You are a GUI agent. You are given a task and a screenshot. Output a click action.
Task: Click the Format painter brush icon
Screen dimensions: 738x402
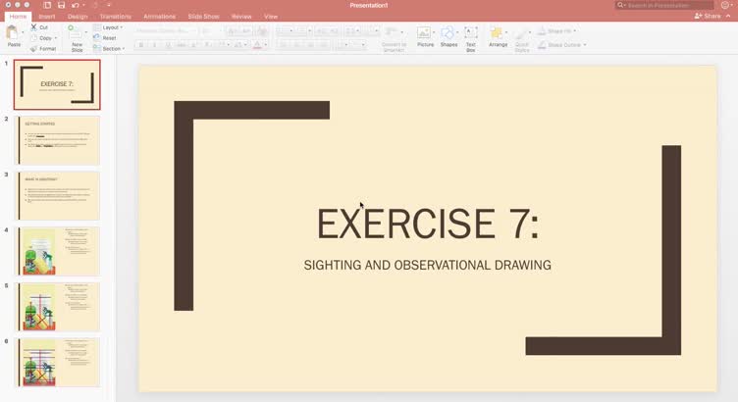(34, 48)
